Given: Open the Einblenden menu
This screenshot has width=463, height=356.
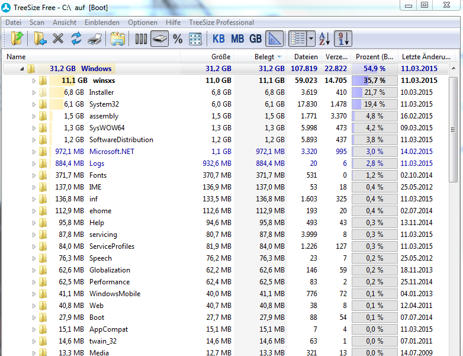Looking at the screenshot, I should (102, 23).
